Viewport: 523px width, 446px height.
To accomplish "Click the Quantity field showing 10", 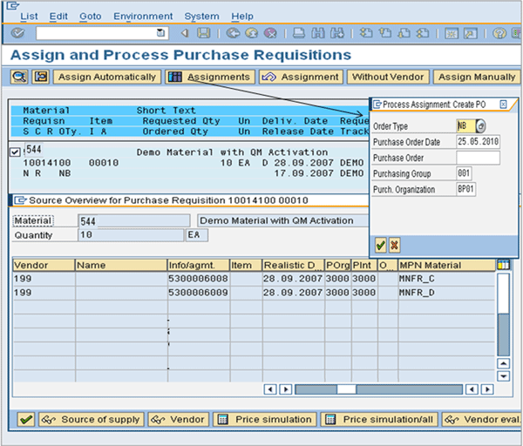I will coord(131,235).
